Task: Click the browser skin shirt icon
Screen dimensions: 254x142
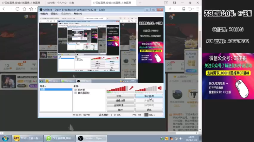Action: point(174,3)
